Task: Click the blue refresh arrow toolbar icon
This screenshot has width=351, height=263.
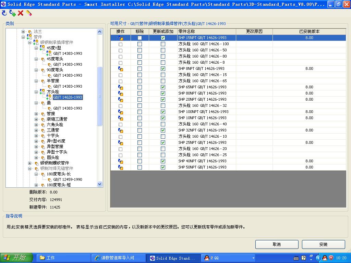Action: coord(4,13)
